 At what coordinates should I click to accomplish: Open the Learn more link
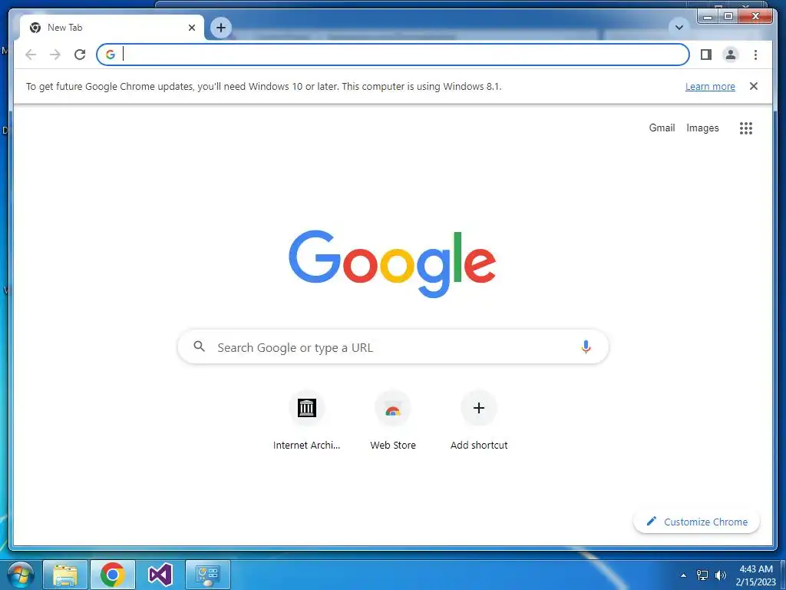(710, 86)
